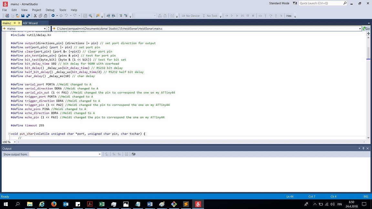Open the File menu
Image resolution: width=372 pixels, height=209 pixels.
[5, 10]
